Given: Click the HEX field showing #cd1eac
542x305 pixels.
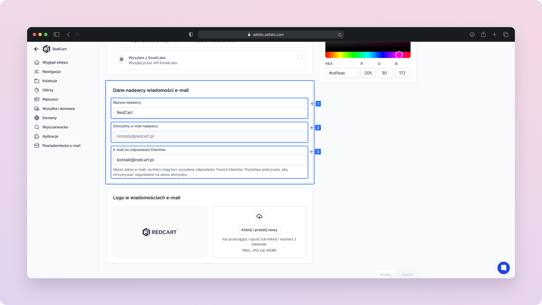Looking at the screenshot, I should click(x=342, y=73).
